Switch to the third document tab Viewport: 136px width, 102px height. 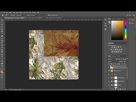[x=53, y=18]
